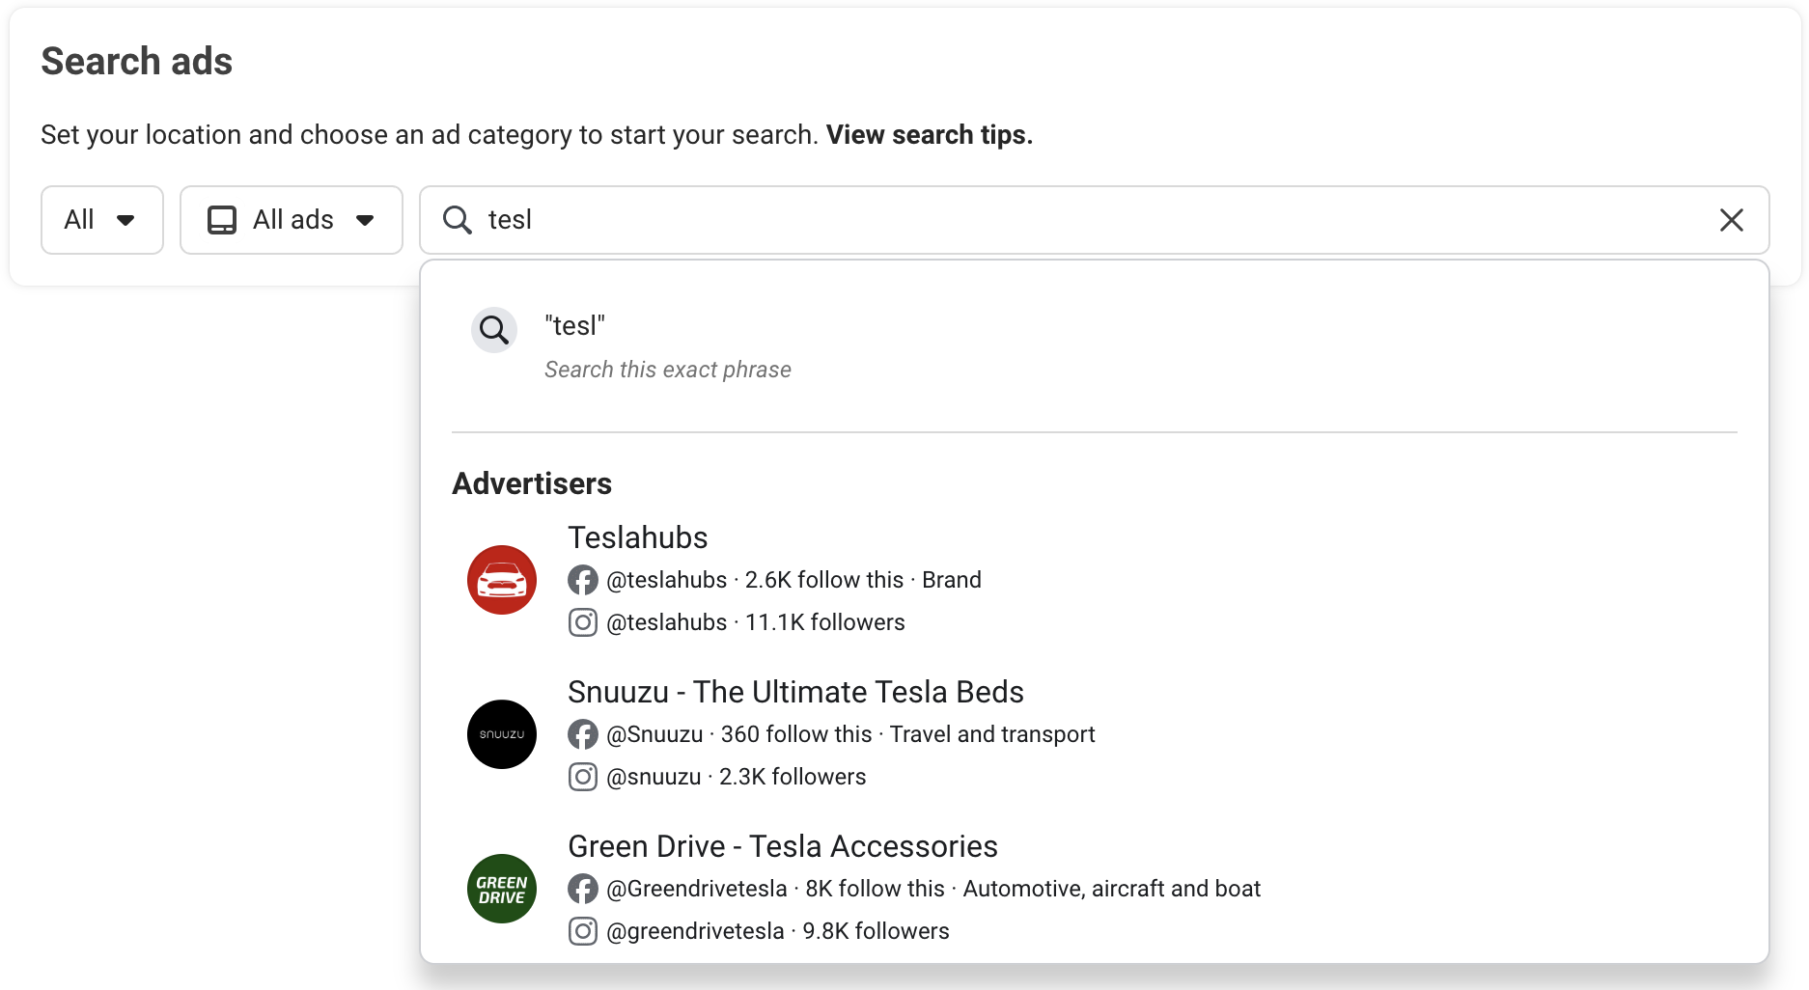Viewport: 1809px width, 990px height.
Task: Click the magnifier icon beside "tesl" suggestion
Action: tap(494, 330)
